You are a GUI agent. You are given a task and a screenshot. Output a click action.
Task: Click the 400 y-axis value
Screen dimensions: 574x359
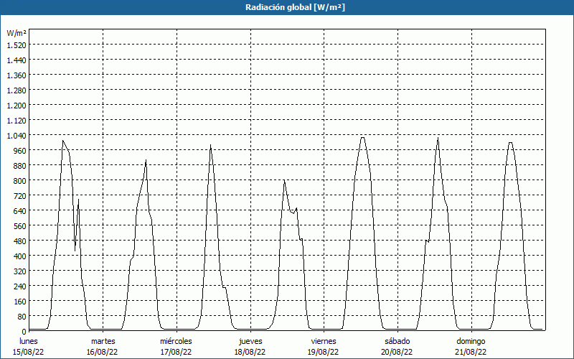(x=20, y=256)
